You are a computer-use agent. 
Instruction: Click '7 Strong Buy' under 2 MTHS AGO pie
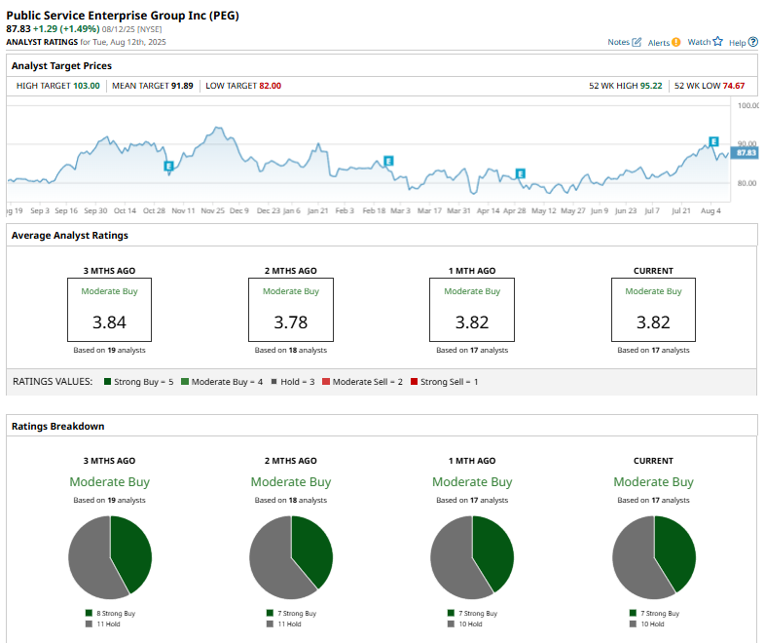291,613
